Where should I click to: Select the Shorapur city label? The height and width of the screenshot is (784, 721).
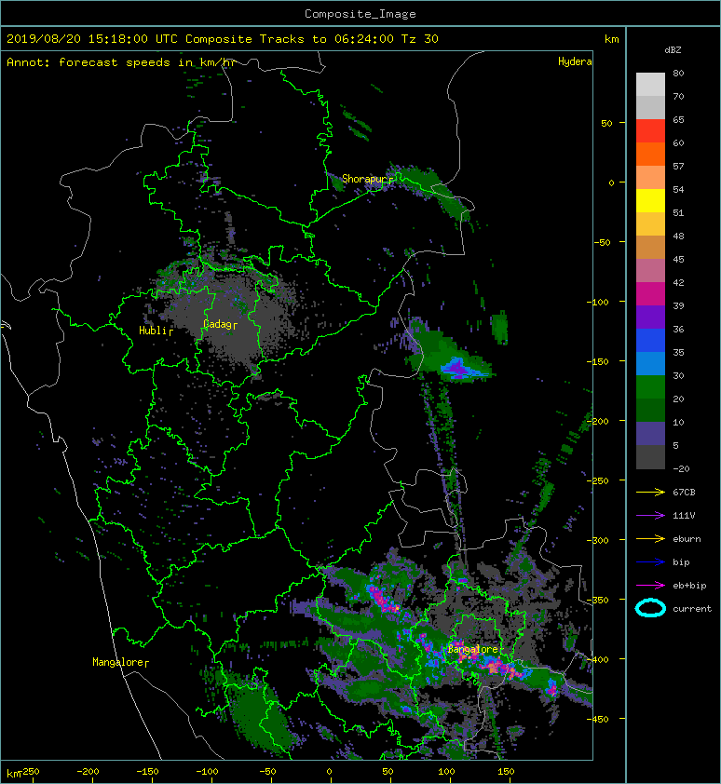[x=367, y=179]
